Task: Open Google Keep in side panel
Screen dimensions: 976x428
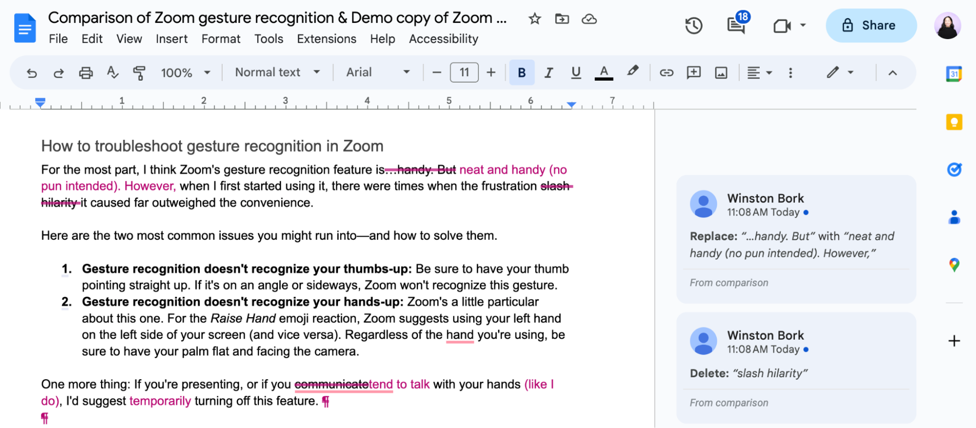Action: [x=954, y=122]
